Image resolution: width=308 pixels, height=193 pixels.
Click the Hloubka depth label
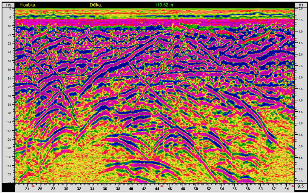[28, 5]
